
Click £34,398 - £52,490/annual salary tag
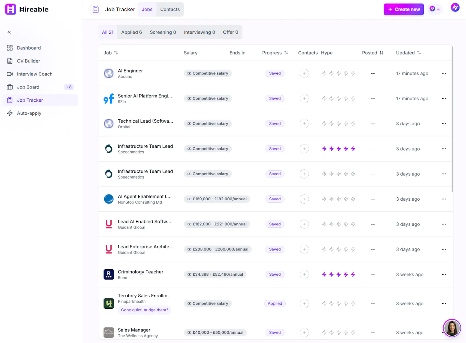215,275
